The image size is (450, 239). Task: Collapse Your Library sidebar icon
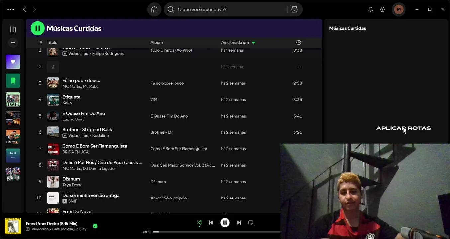pyautogui.click(x=13, y=29)
